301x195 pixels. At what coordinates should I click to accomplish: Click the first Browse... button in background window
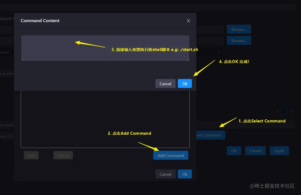click(239, 29)
